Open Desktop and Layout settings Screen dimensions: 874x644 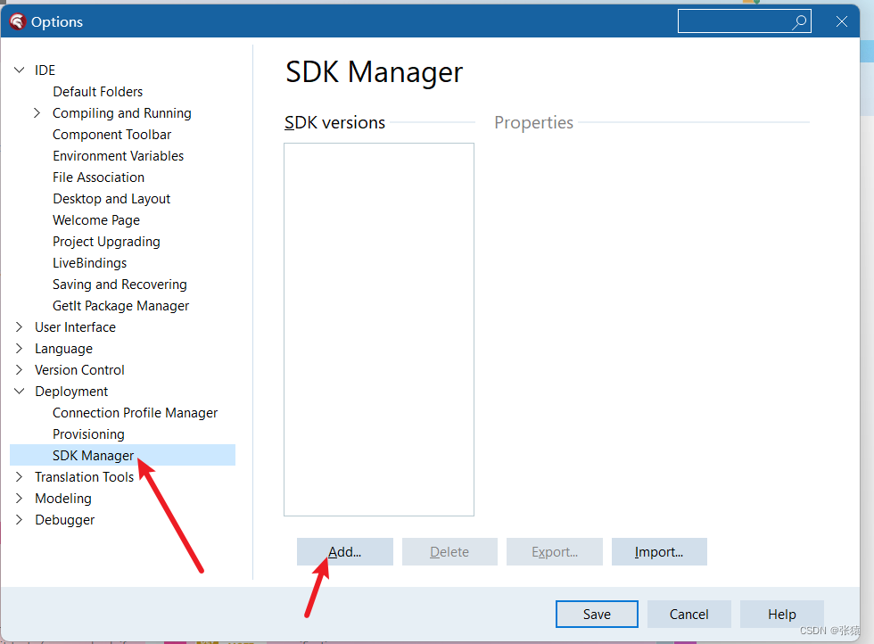(x=111, y=199)
